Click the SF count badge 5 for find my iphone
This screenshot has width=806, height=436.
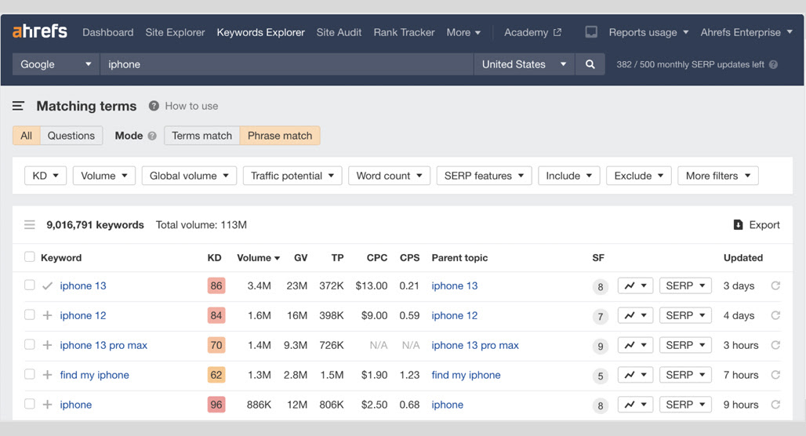601,376
